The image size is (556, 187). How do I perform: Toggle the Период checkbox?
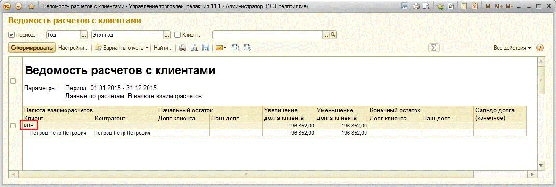point(12,35)
